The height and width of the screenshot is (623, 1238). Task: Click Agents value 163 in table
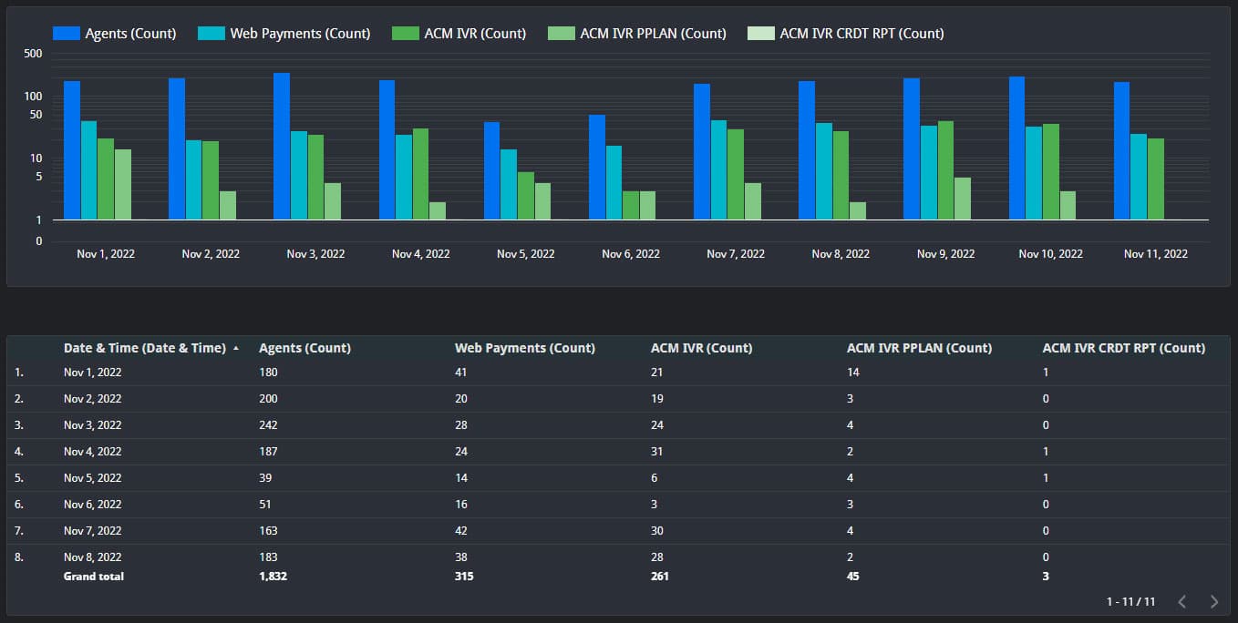pos(268,531)
